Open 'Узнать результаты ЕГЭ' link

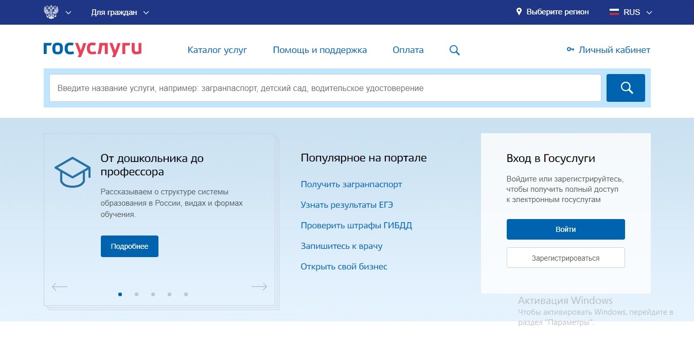(347, 205)
